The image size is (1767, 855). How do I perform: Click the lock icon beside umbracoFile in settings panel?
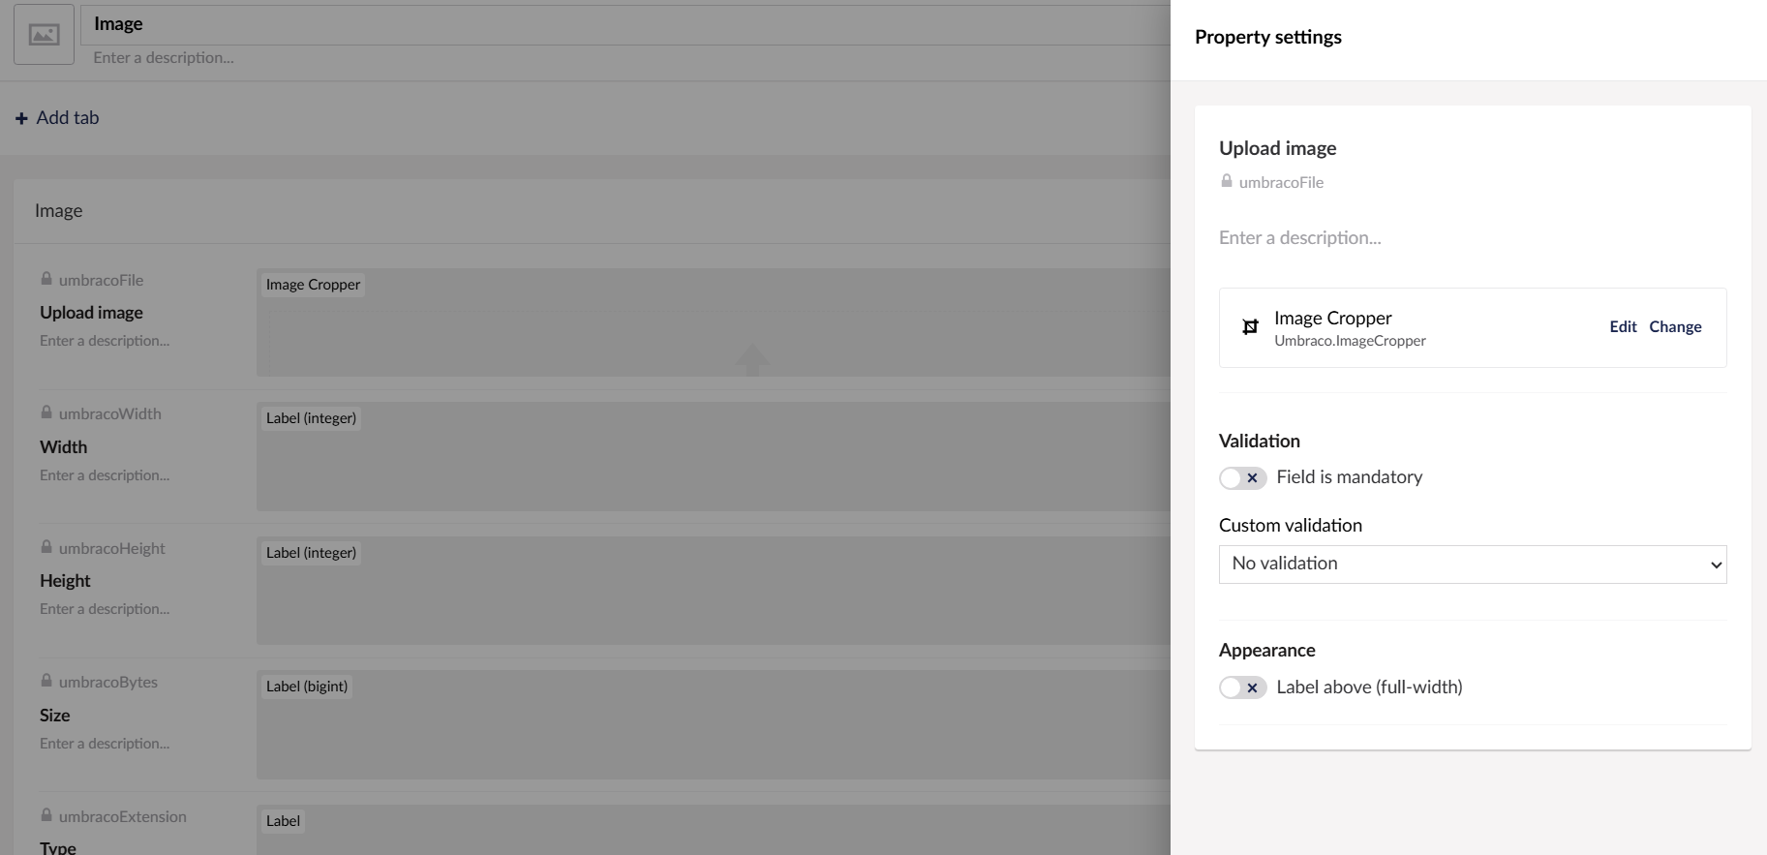tap(1227, 181)
